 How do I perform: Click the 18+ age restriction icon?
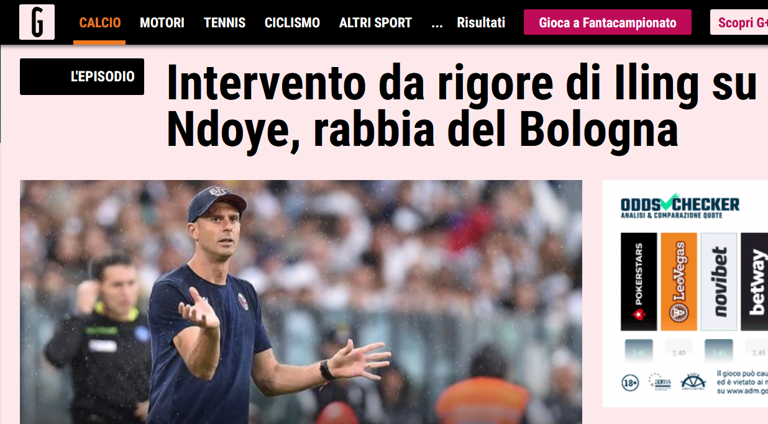630,382
